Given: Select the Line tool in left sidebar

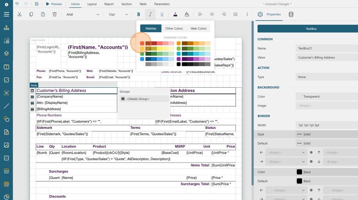Looking at the screenshot, I should tap(6, 106).
